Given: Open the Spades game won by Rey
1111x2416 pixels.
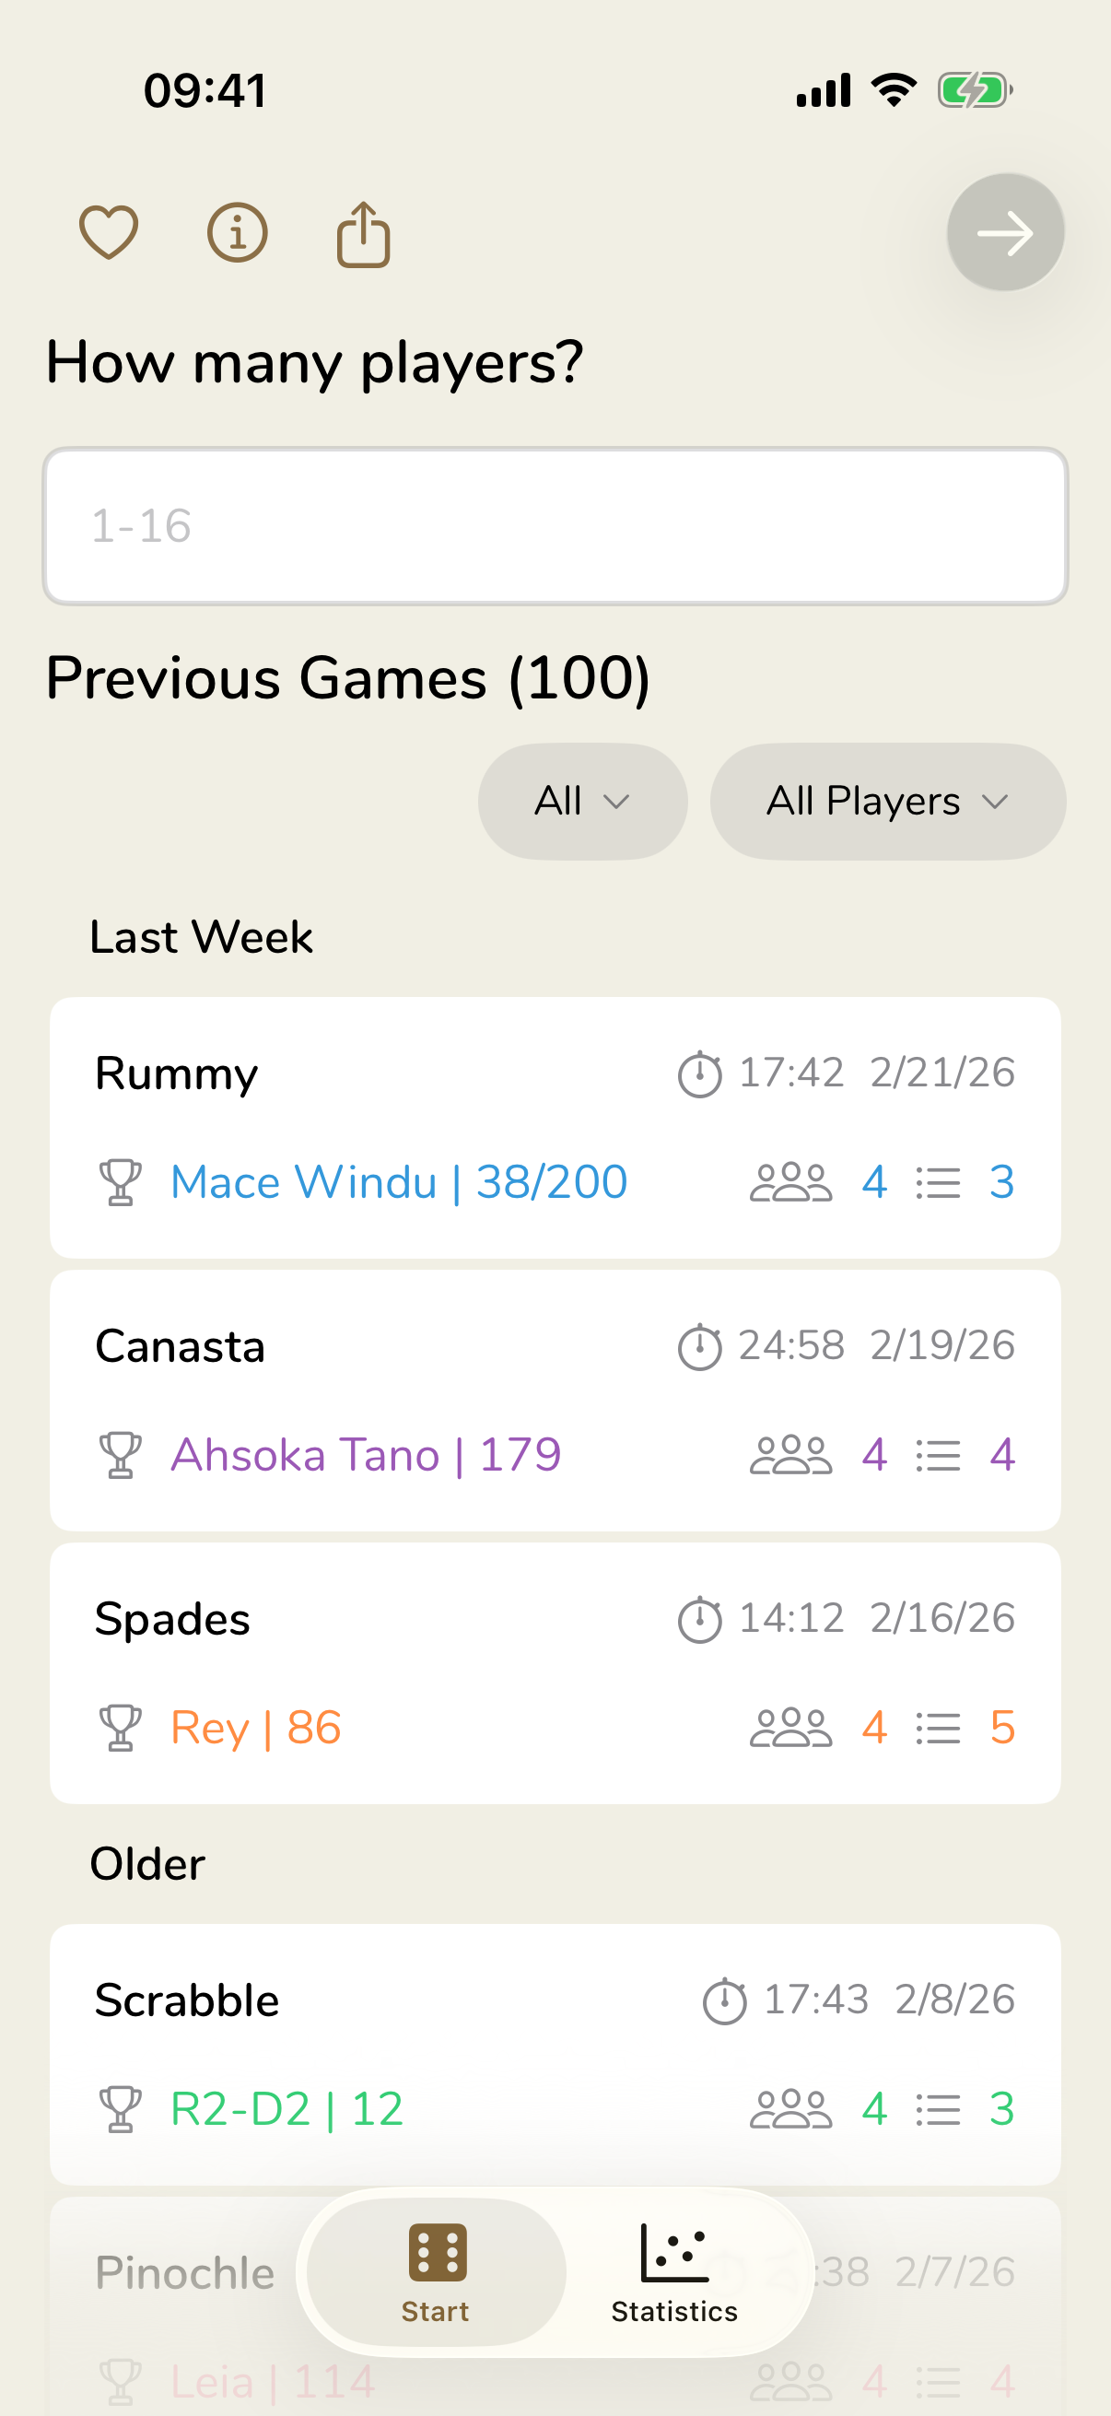Looking at the screenshot, I should 555,1672.
